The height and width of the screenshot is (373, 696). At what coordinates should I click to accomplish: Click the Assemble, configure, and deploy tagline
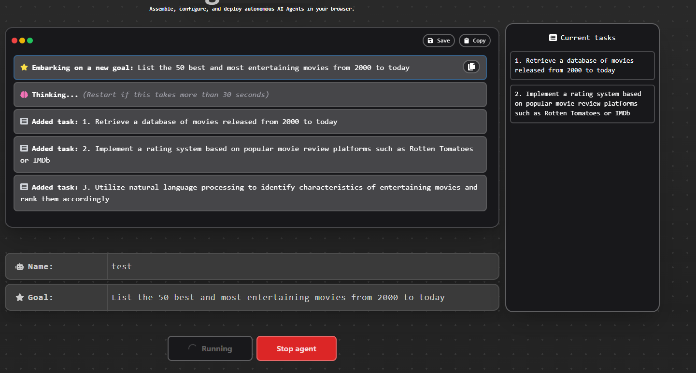coord(252,9)
